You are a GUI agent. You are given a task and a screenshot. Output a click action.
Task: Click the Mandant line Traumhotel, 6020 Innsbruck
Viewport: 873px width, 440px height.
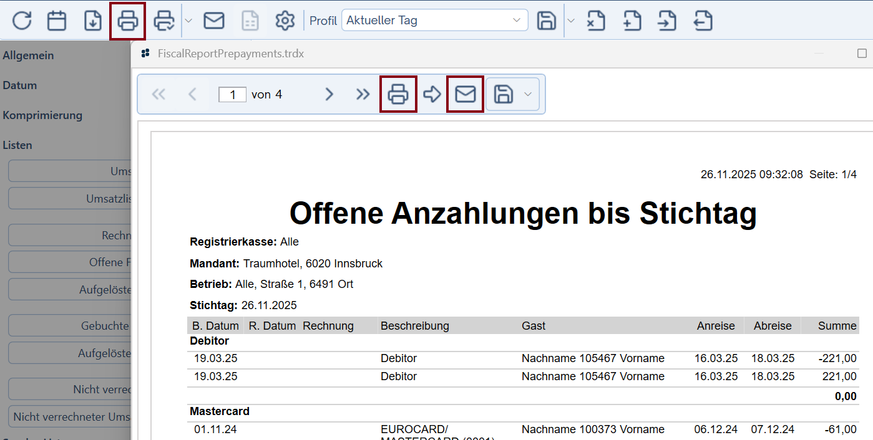pyautogui.click(x=286, y=264)
